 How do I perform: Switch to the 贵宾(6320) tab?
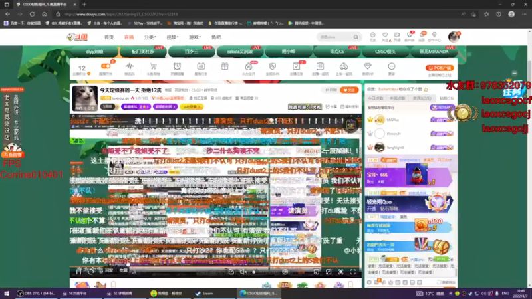pos(422,98)
